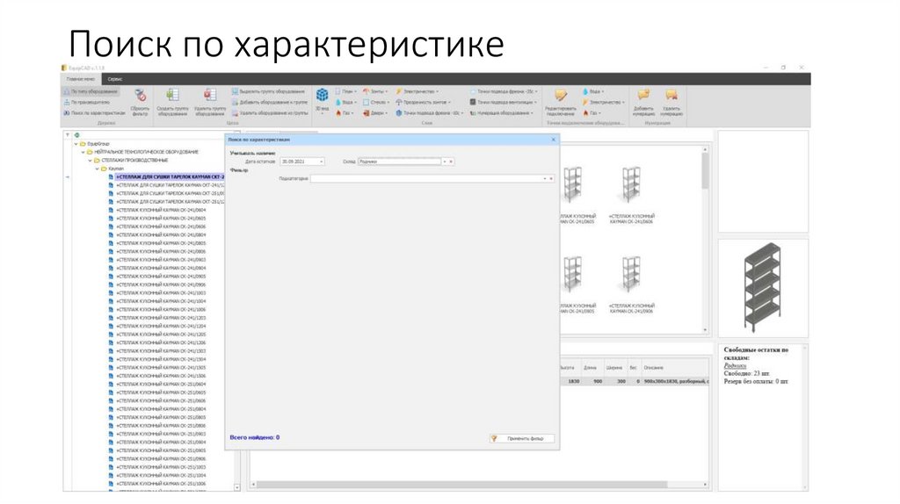Collapse the Kayman tree folder
The height and width of the screenshot is (504, 900).
tap(97, 169)
